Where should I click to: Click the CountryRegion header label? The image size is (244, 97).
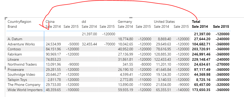point(19,22)
